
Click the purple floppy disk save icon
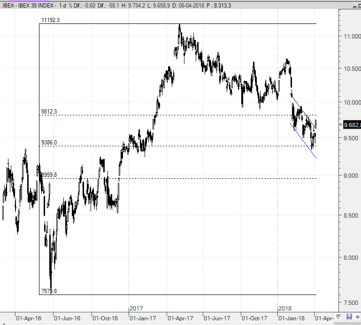(349, 317)
